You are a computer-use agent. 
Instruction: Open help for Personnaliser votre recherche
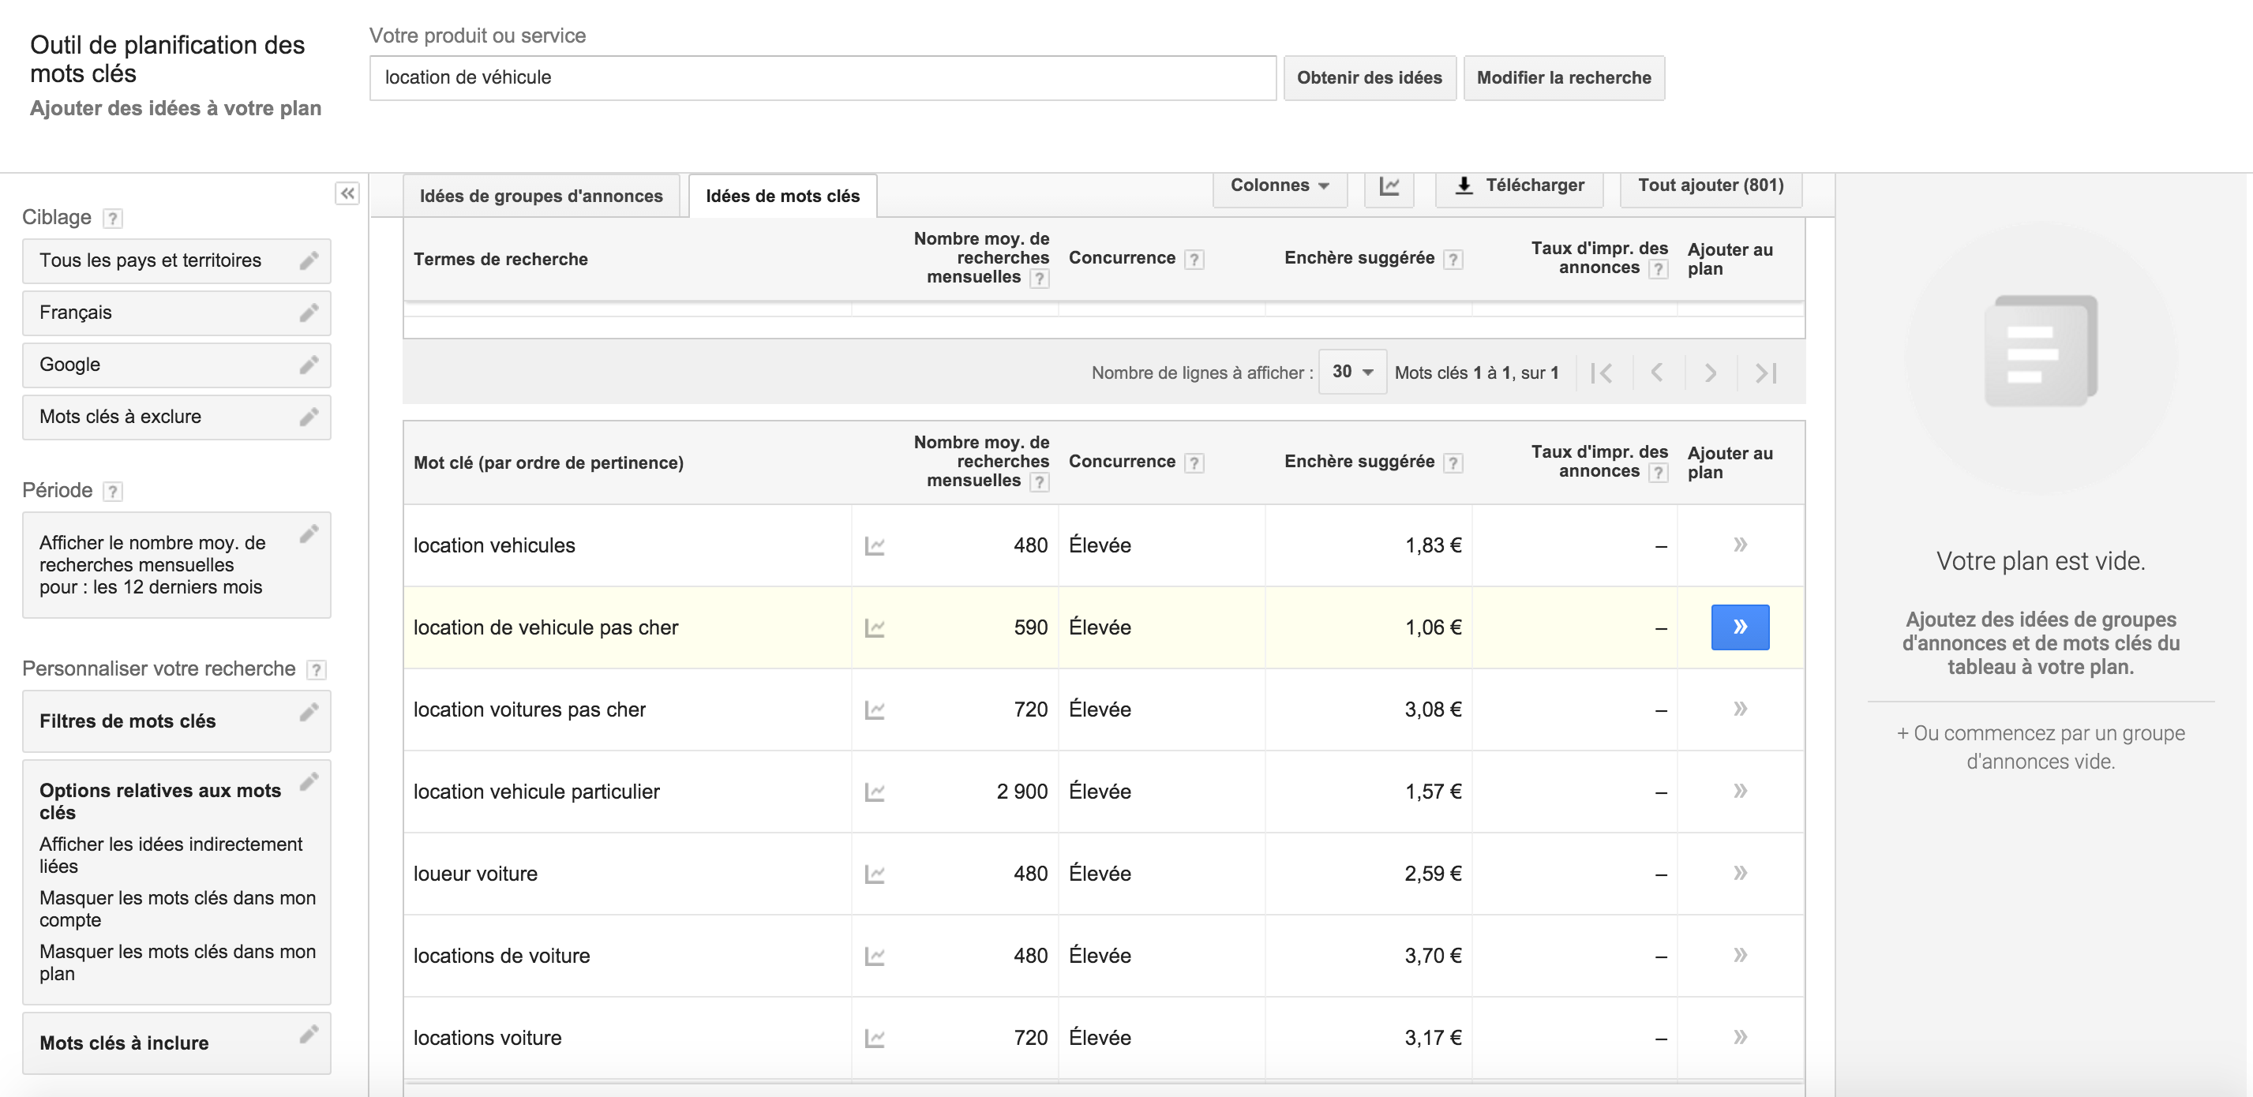[317, 669]
